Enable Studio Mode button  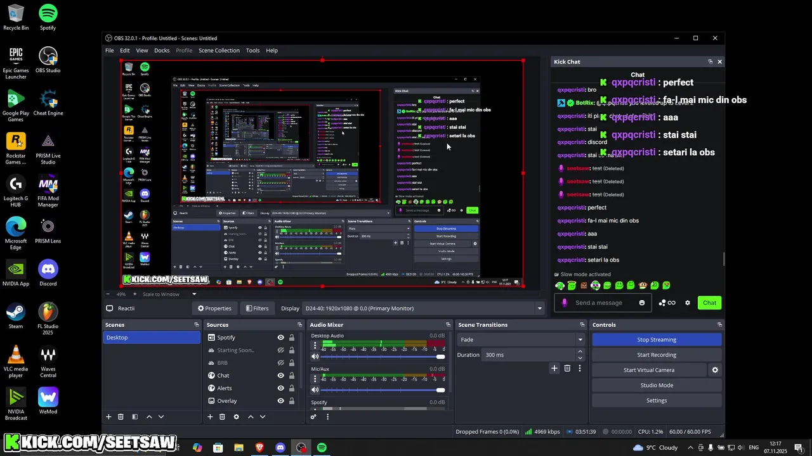pyautogui.click(x=657, y=385)
